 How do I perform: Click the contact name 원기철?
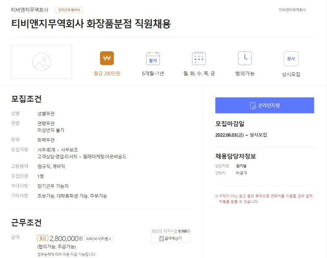[241, 166]
